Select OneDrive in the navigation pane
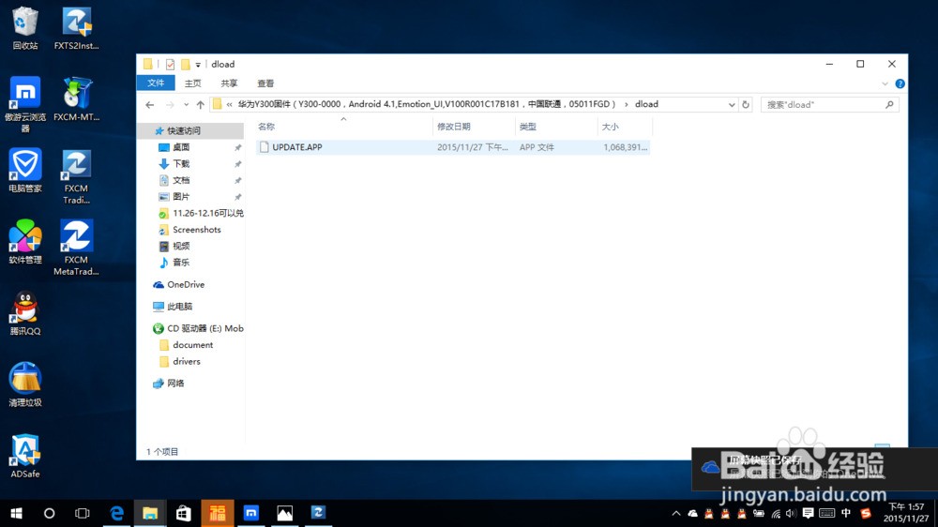 click(186, 285)
